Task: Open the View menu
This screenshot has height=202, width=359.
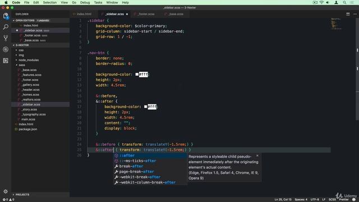Action: 64,2
